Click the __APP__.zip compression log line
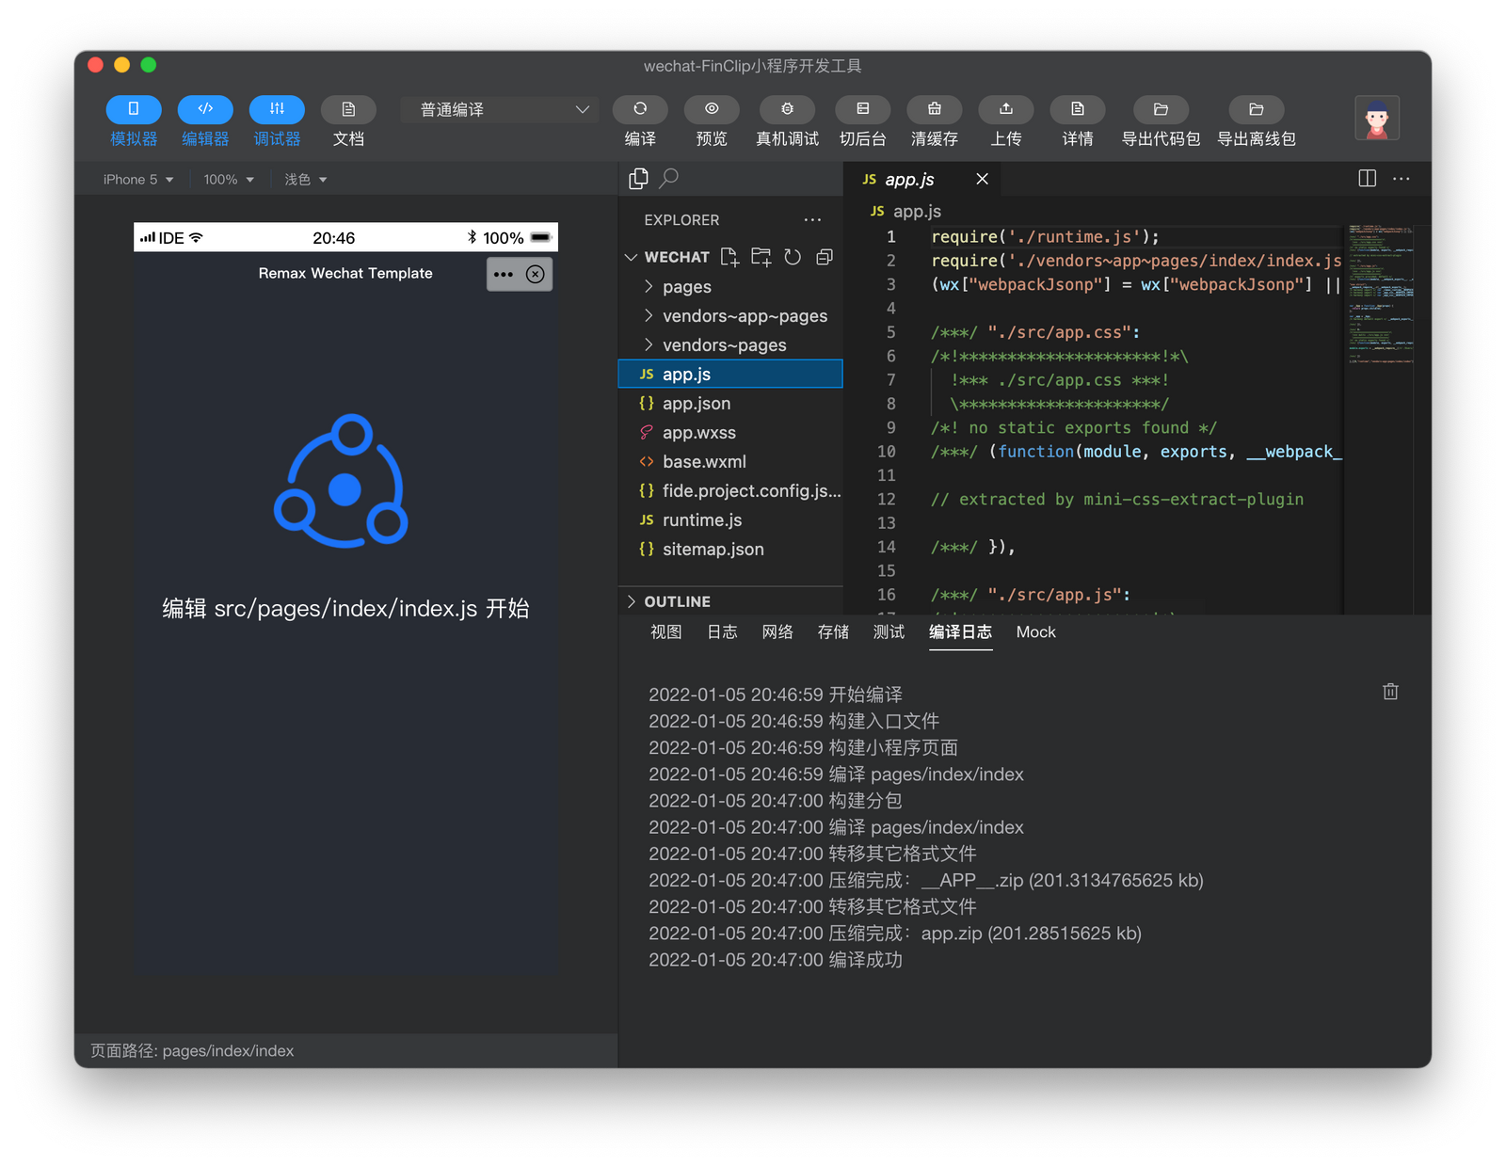Screen dimensions: 1506x1166 point(926,881)
